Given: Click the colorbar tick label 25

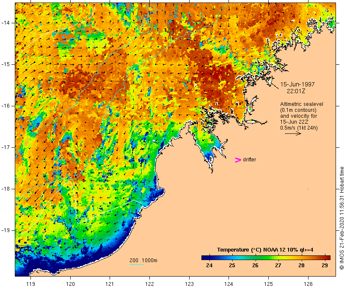Looking at the screenshot, I should point(232,265).
